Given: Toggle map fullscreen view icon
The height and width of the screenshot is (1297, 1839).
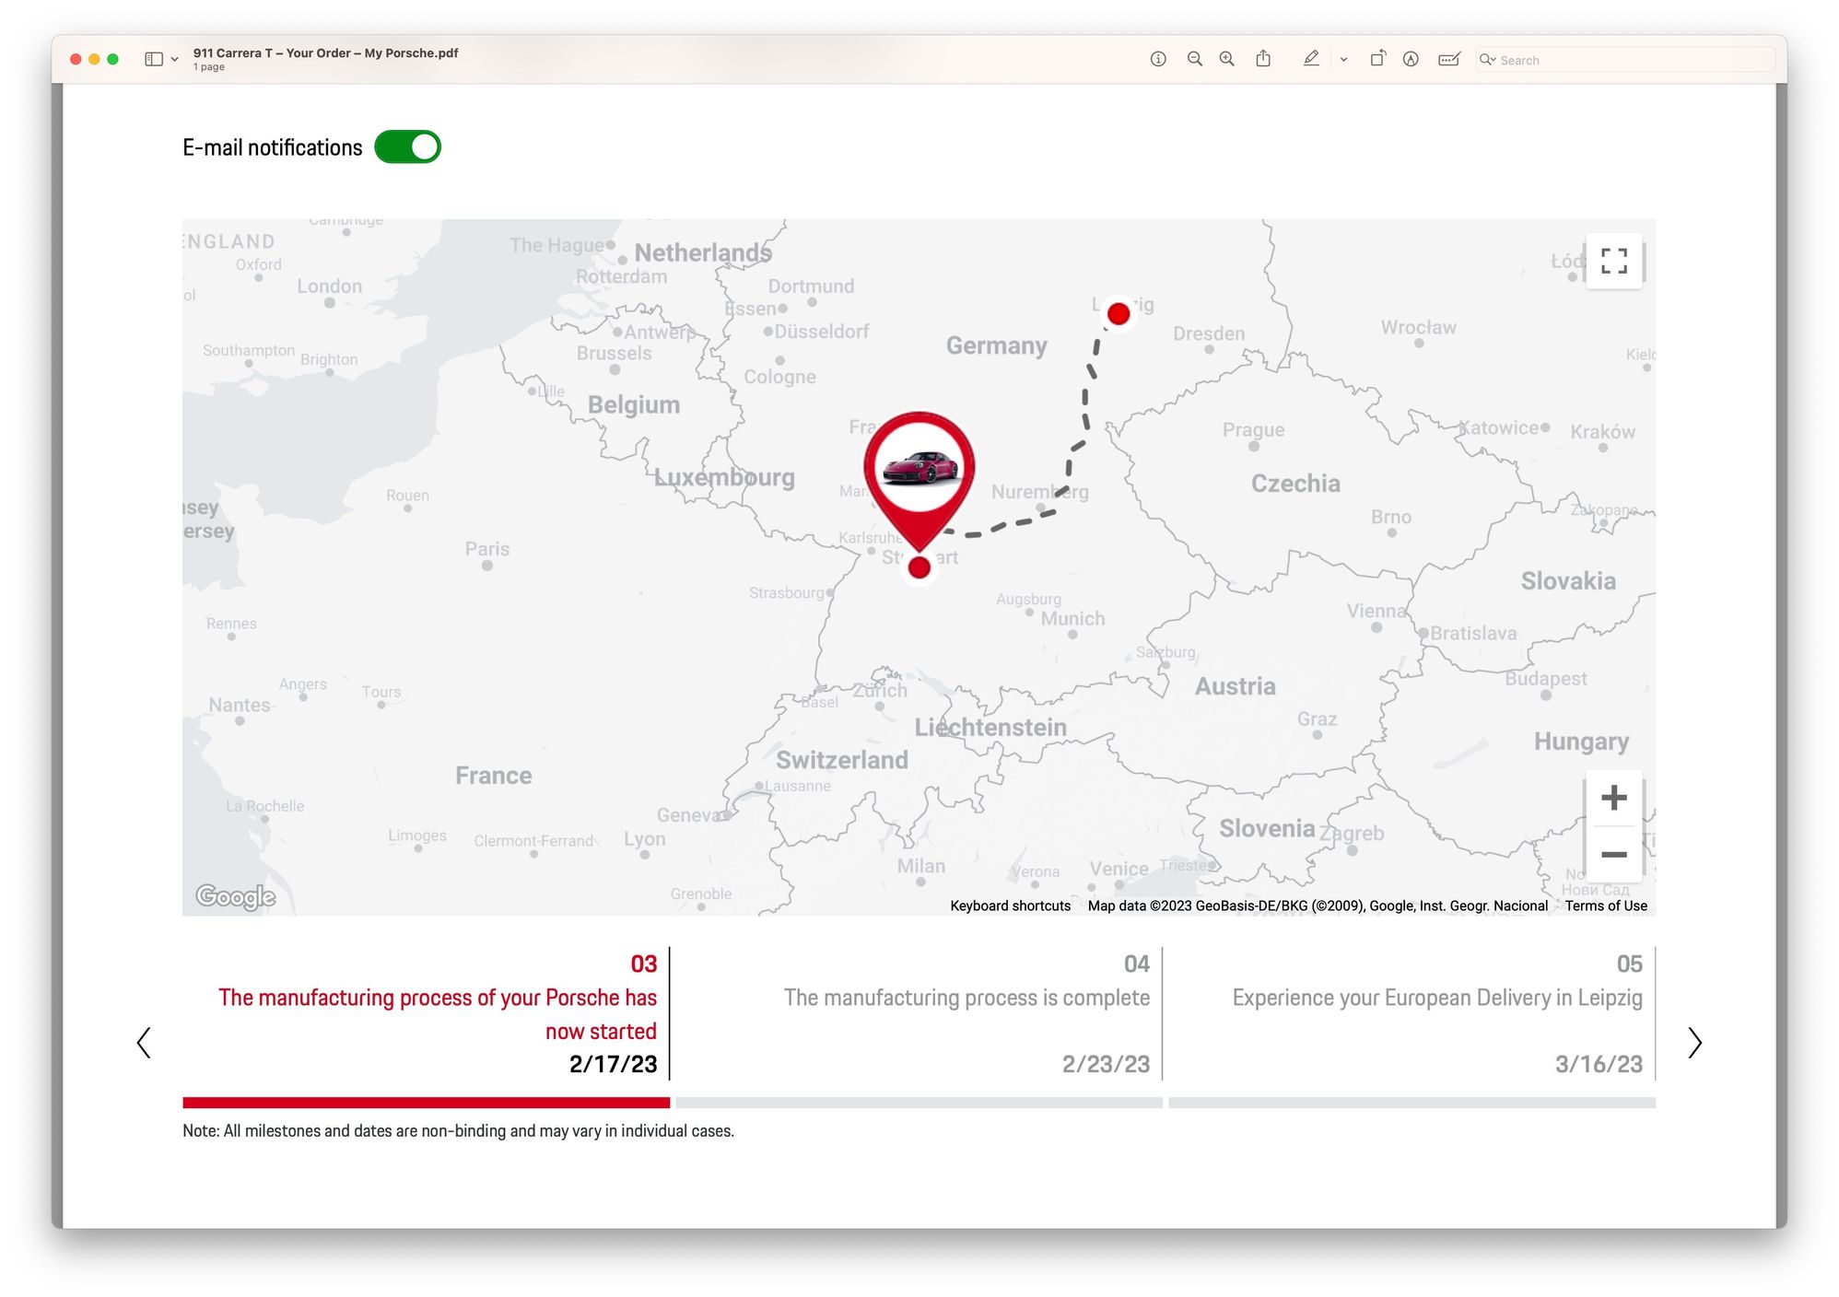Looking at the screenshot, I should (x=1613, y=261).
